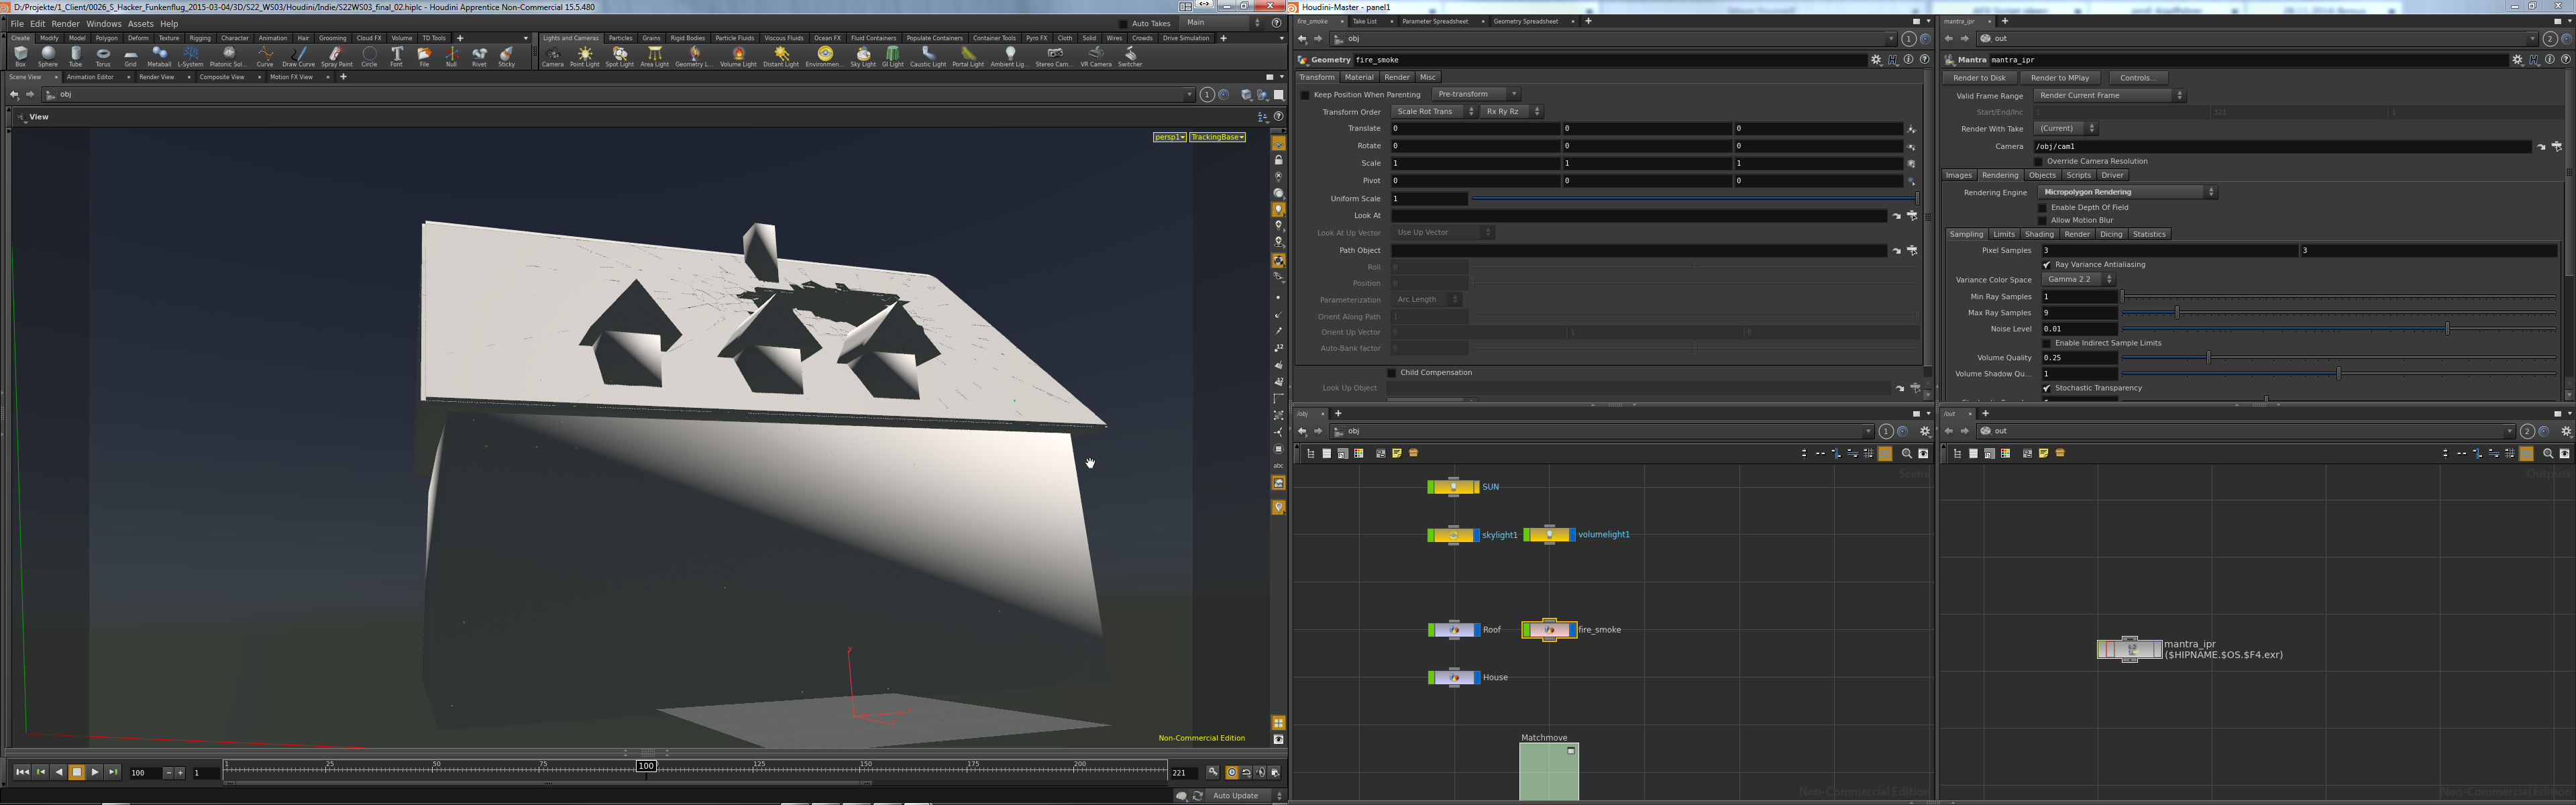Switch to the Render View tab

click(x=156, y=77)
